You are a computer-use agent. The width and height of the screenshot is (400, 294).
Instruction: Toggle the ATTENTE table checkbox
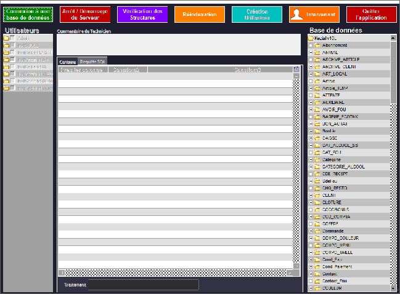pyautogui.click(x=311, y=95)
